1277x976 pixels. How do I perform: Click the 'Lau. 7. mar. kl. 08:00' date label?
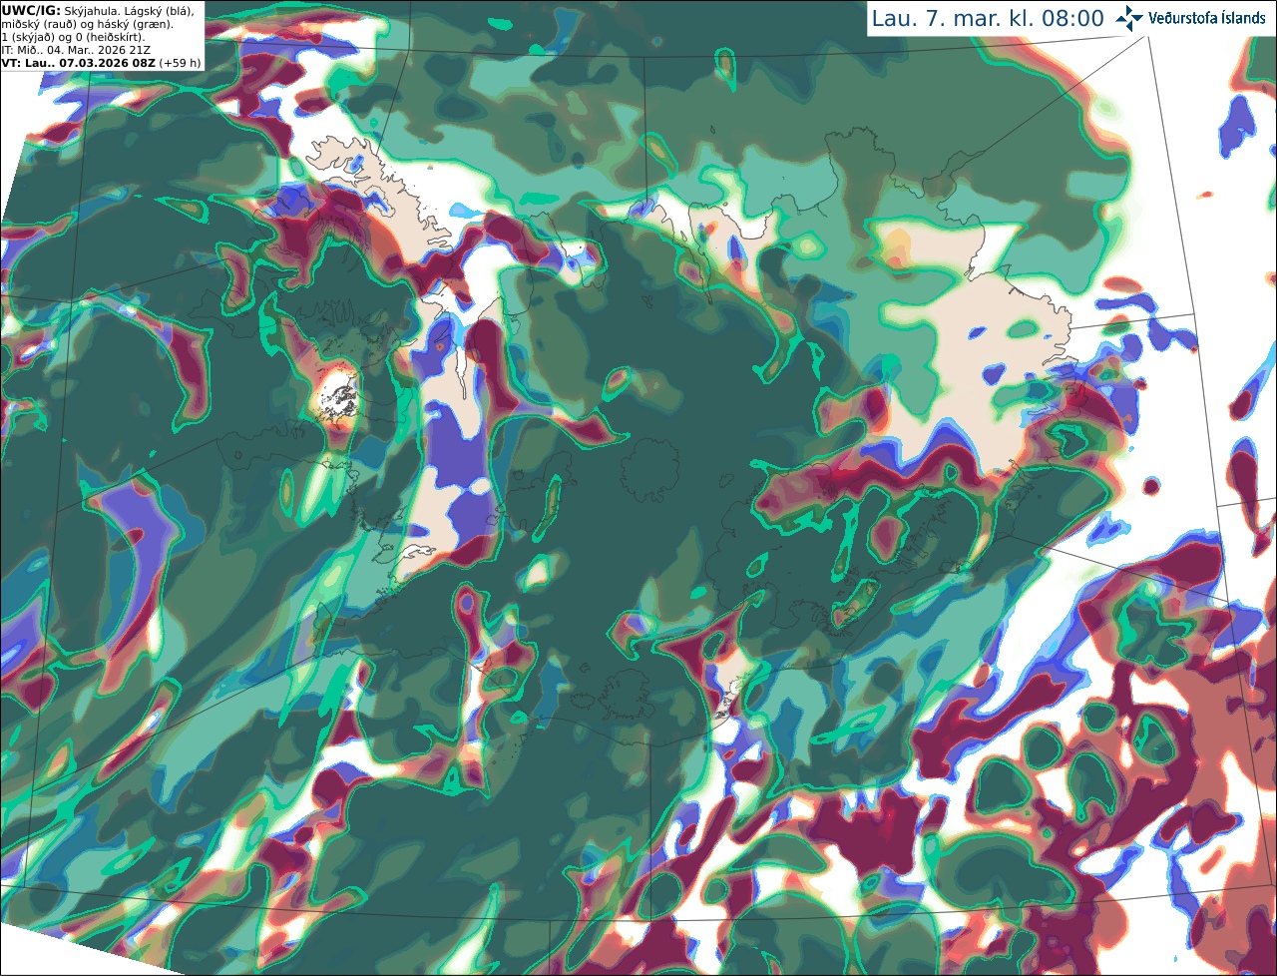point(988,19)
